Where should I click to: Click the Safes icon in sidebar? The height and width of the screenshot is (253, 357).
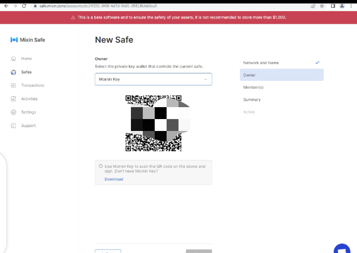[x=13, y=72]
